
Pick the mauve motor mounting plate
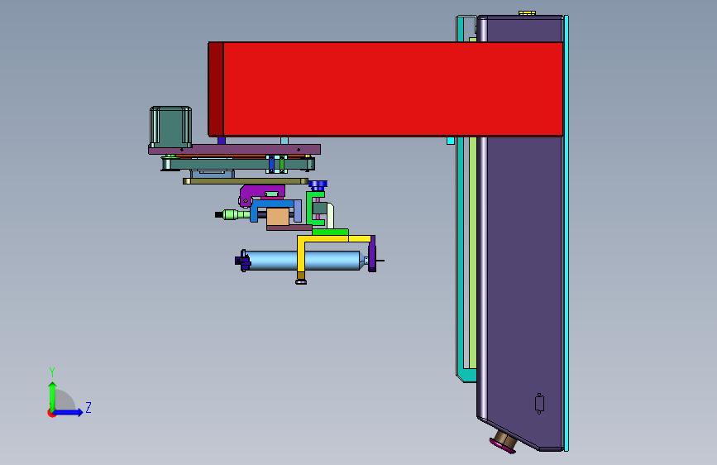click(234, 149)
